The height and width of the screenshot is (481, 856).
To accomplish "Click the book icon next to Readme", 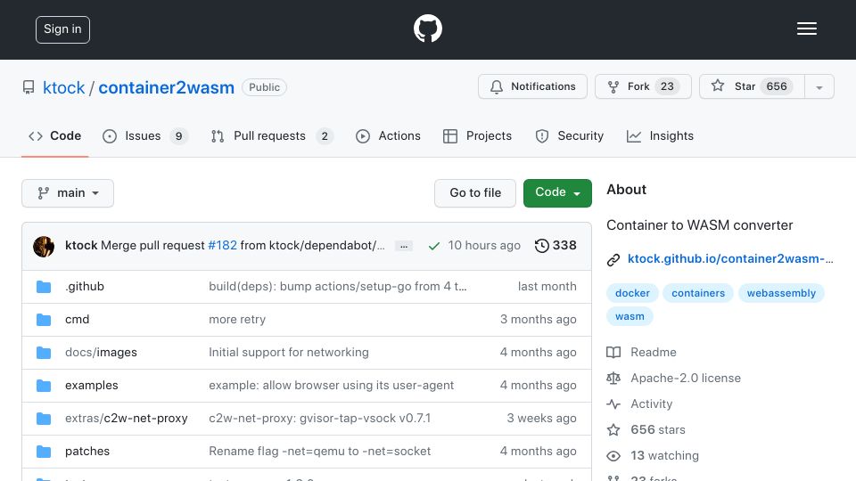I will click(613, 353).
